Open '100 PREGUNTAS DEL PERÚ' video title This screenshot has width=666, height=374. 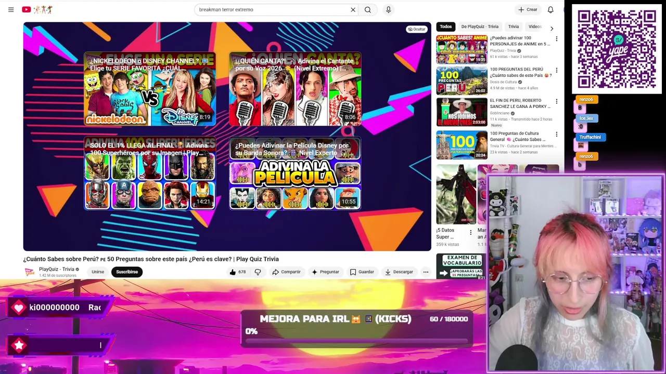click(521, 72)
